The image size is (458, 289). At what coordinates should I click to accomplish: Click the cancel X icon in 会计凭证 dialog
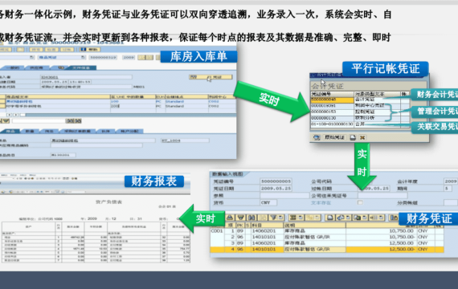tap(362, 137)
